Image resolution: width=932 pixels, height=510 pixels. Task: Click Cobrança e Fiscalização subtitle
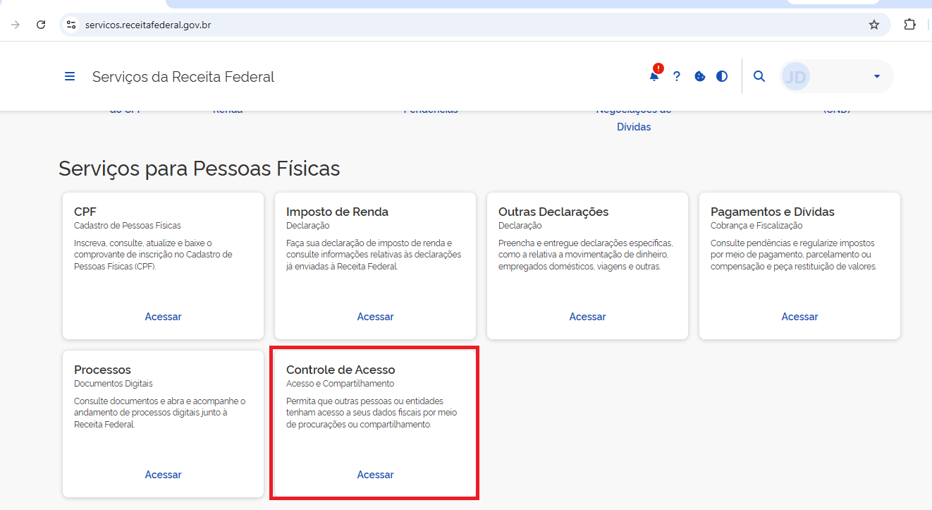click(x=756, y=226)
